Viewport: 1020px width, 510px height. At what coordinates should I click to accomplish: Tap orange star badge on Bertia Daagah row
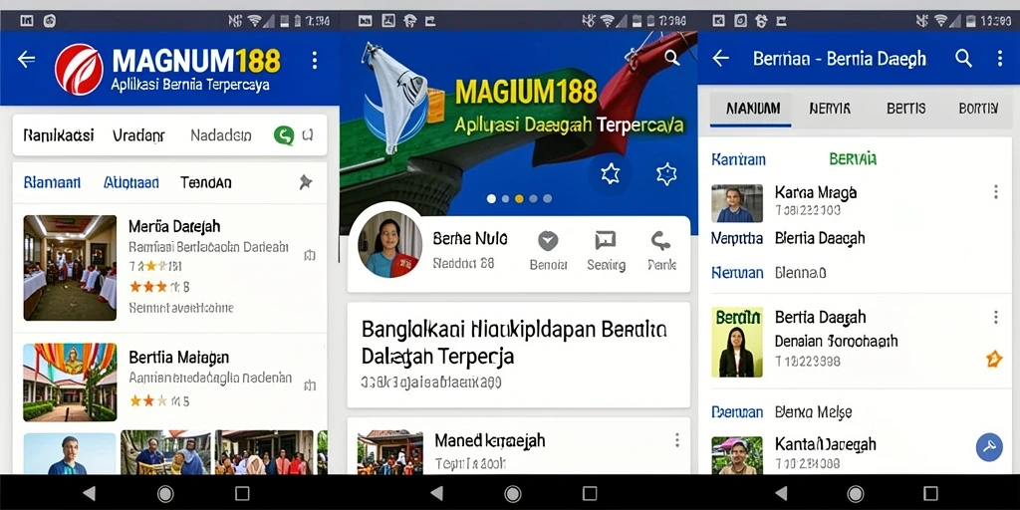point(994,359)
